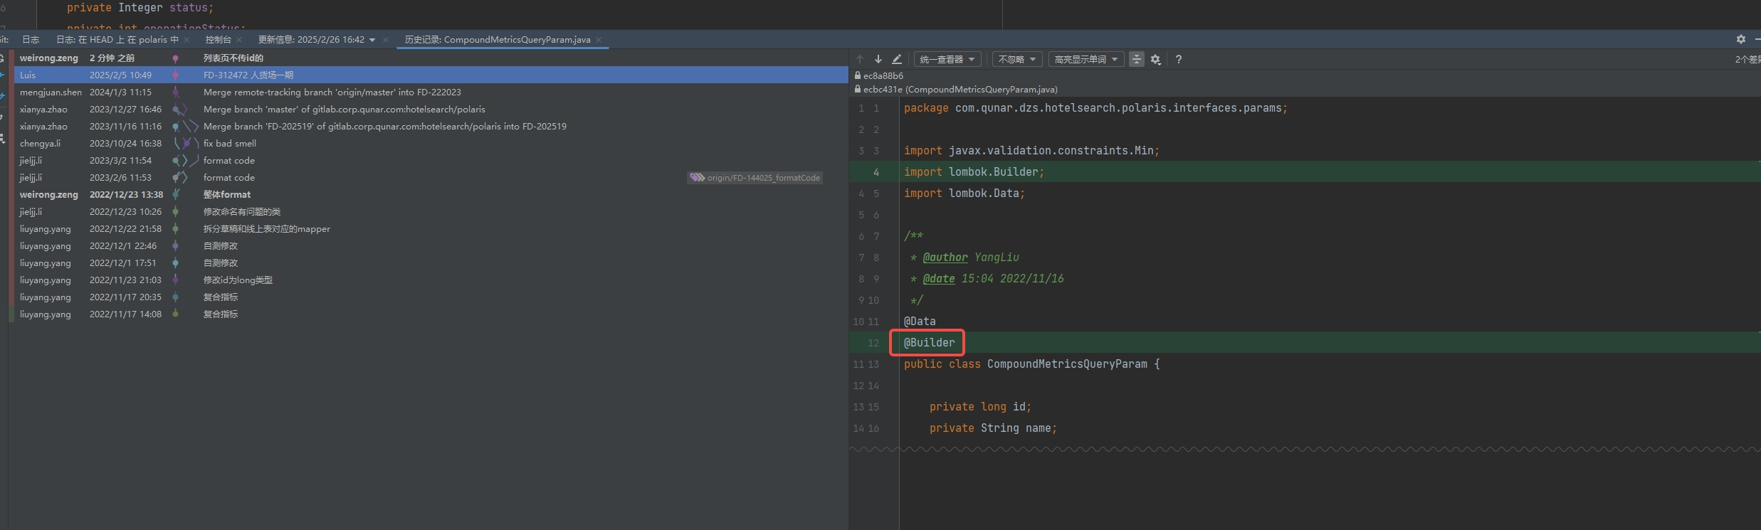The width and height of the screenshot is (1761, 530).
Task: Select 自测修改 commit at 2022/12/1 17:51
Action: 431,263
